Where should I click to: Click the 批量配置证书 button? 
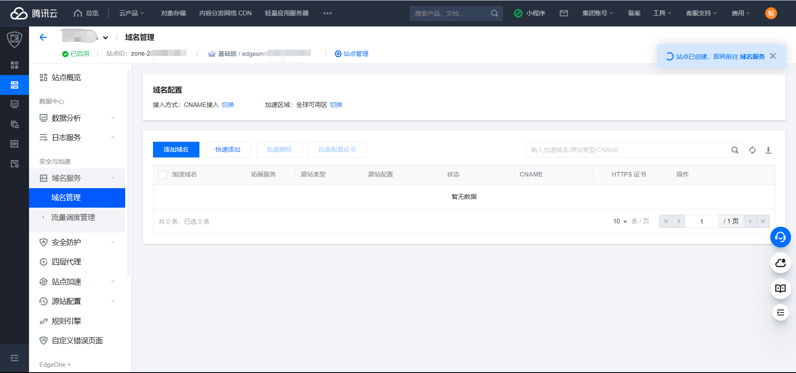point(337,150)
